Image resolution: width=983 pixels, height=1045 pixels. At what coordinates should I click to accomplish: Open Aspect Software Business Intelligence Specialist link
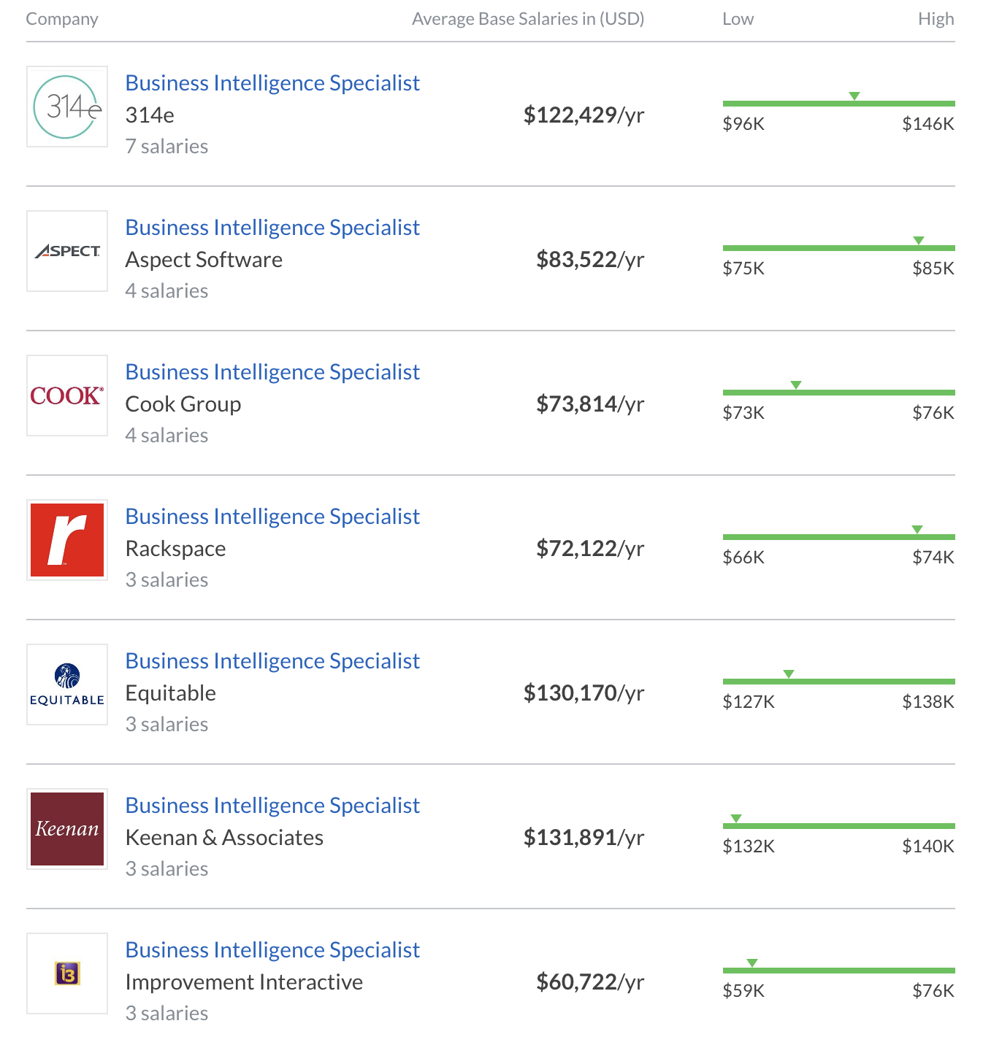click(272, 228)
